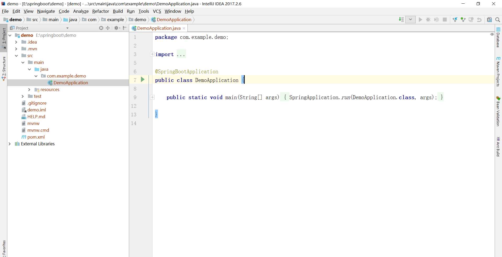Select the DemoApplication.java editor tab
Image resolution: width=502 pixels, height=257 pixels.
click(159, 28)
